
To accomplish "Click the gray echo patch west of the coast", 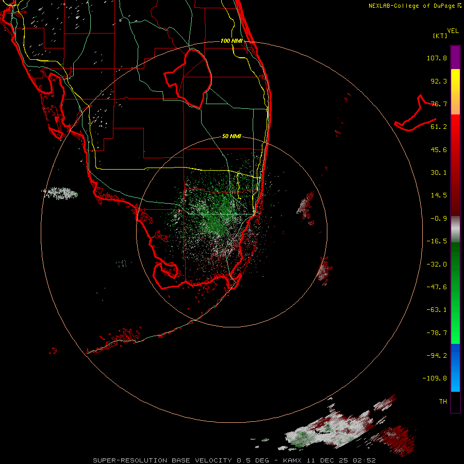I will (x=60, y=193).
